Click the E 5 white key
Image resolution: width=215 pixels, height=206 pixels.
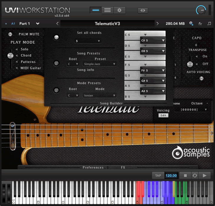point(132,57)
